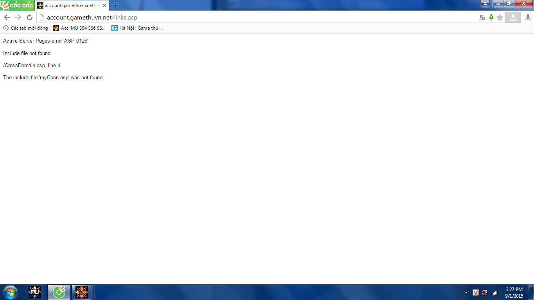Open the translate page icon
Screen dimensions: 534x300
click(482, 18)
